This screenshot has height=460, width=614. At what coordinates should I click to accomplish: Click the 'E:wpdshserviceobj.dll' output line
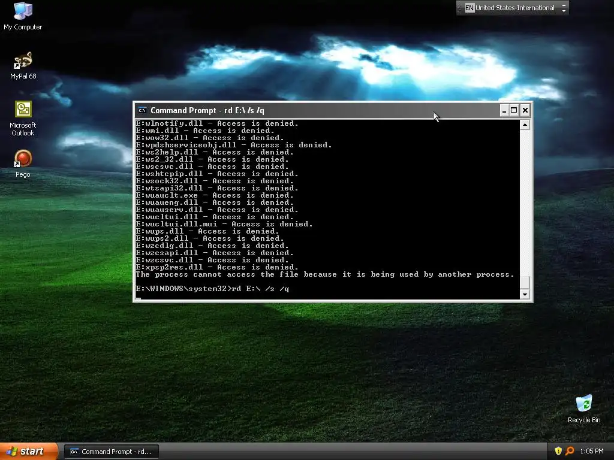[x=234, y=145]
